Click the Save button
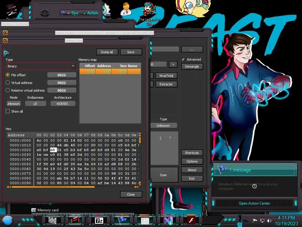 pyautogui.click(x=131, y=52)
